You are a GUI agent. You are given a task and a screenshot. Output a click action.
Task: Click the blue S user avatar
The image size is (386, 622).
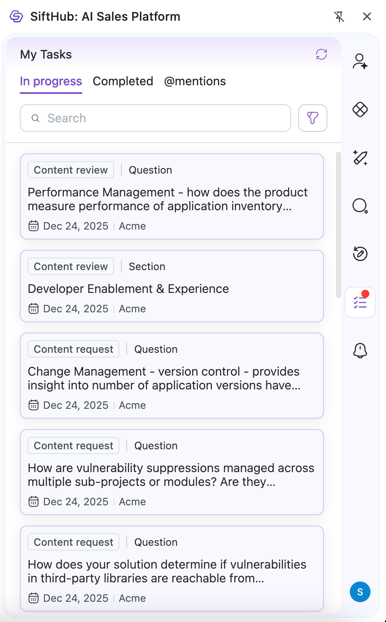pyautogui.click(x=360, y=592)
